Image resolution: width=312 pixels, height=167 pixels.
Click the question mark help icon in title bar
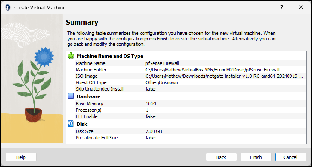282,7
